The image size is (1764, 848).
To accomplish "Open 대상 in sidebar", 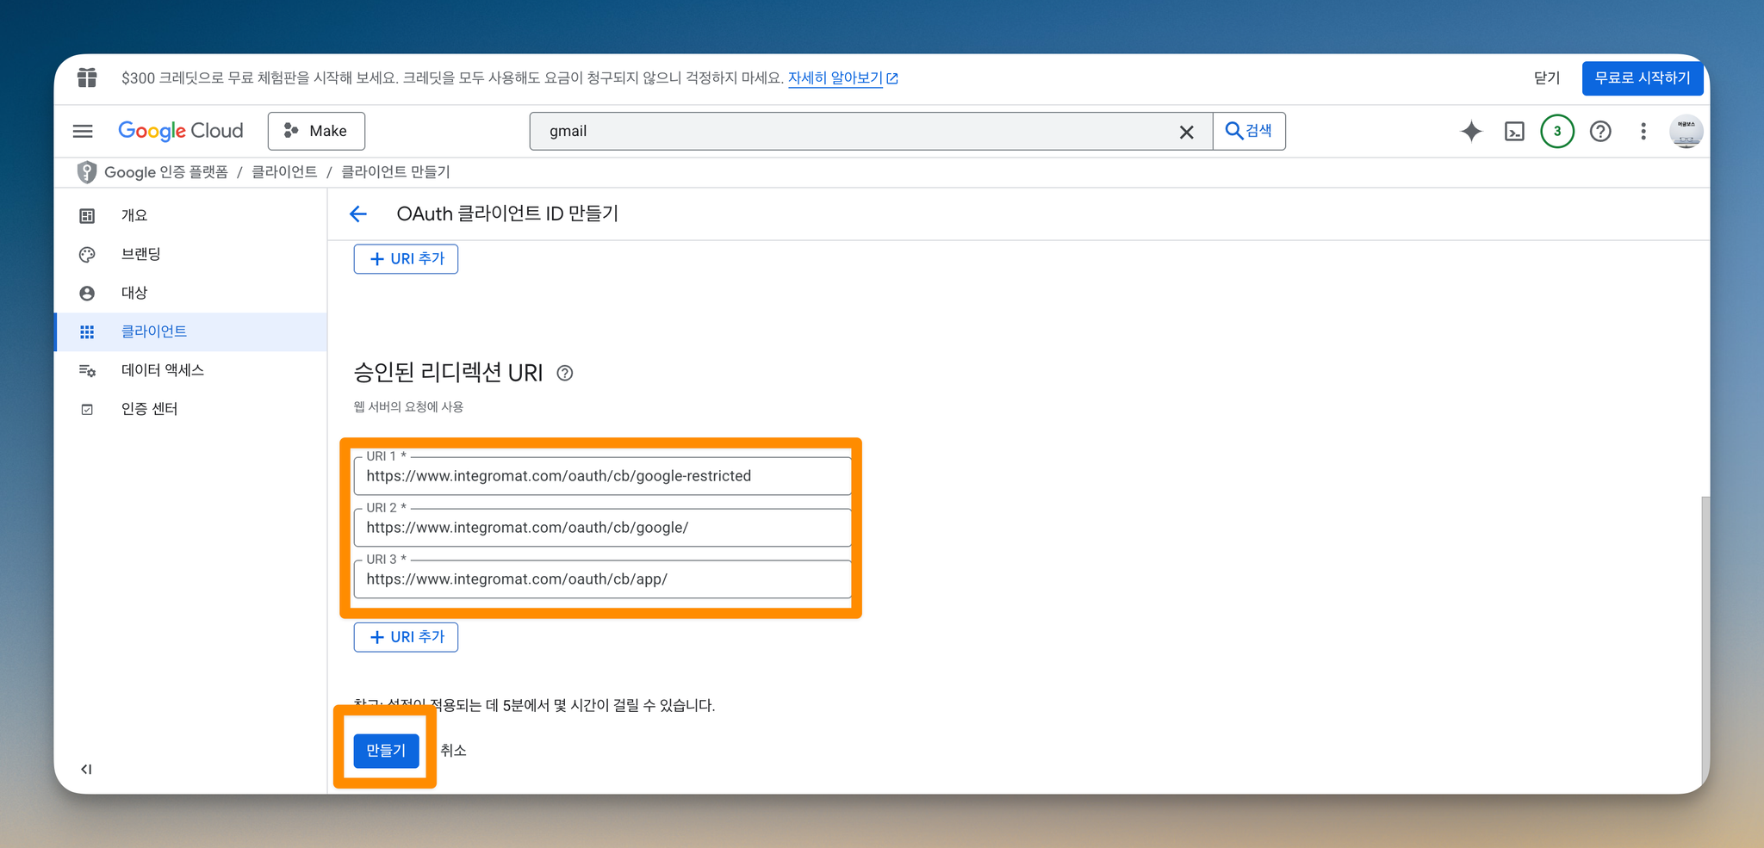I will pos(190,293).
